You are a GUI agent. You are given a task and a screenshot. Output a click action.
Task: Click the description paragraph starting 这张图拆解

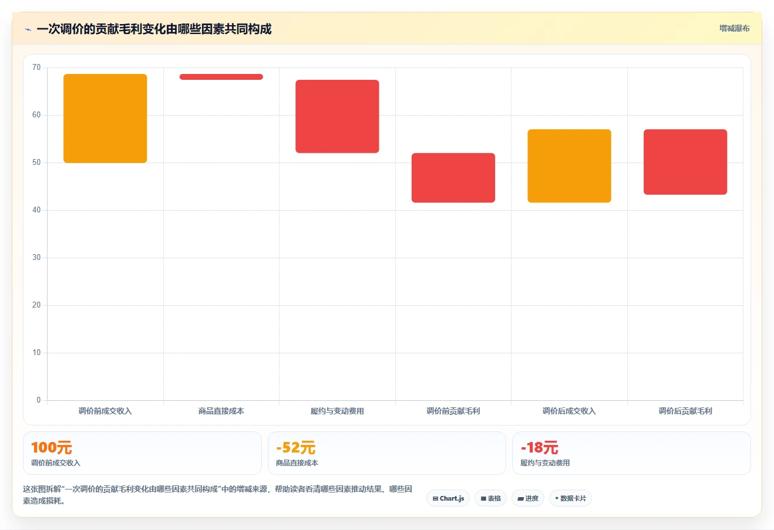[x=218, y=495]
